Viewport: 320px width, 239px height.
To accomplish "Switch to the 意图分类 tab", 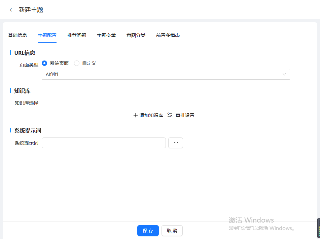I will pyautogui.click(x=136, y=35).
